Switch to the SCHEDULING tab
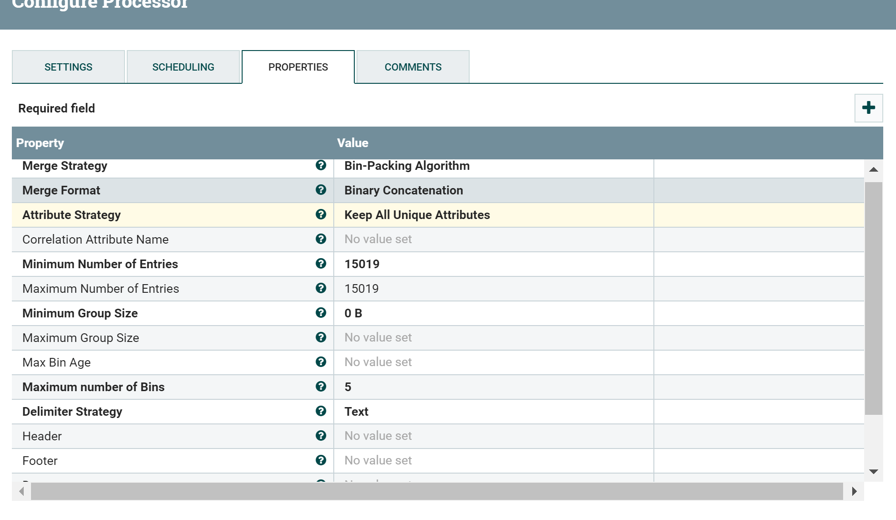Screen dimensions: 896x520 [x=183, y=66]
